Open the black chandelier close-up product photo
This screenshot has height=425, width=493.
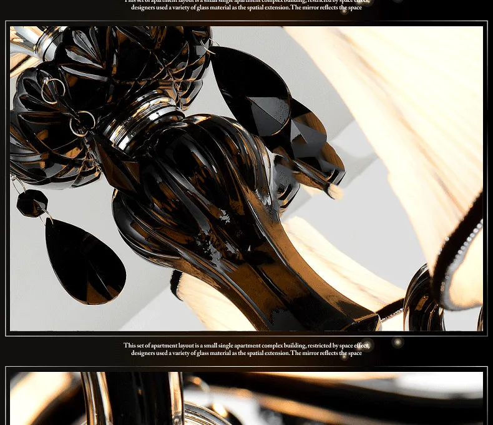pos(246,179)
